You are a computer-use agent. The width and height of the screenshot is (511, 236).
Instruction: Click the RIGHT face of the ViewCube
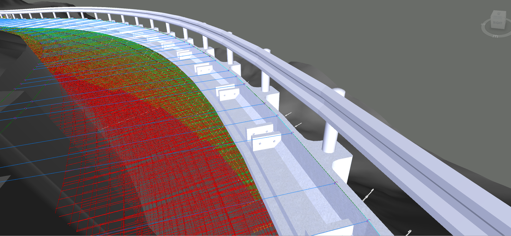point(497,23)
